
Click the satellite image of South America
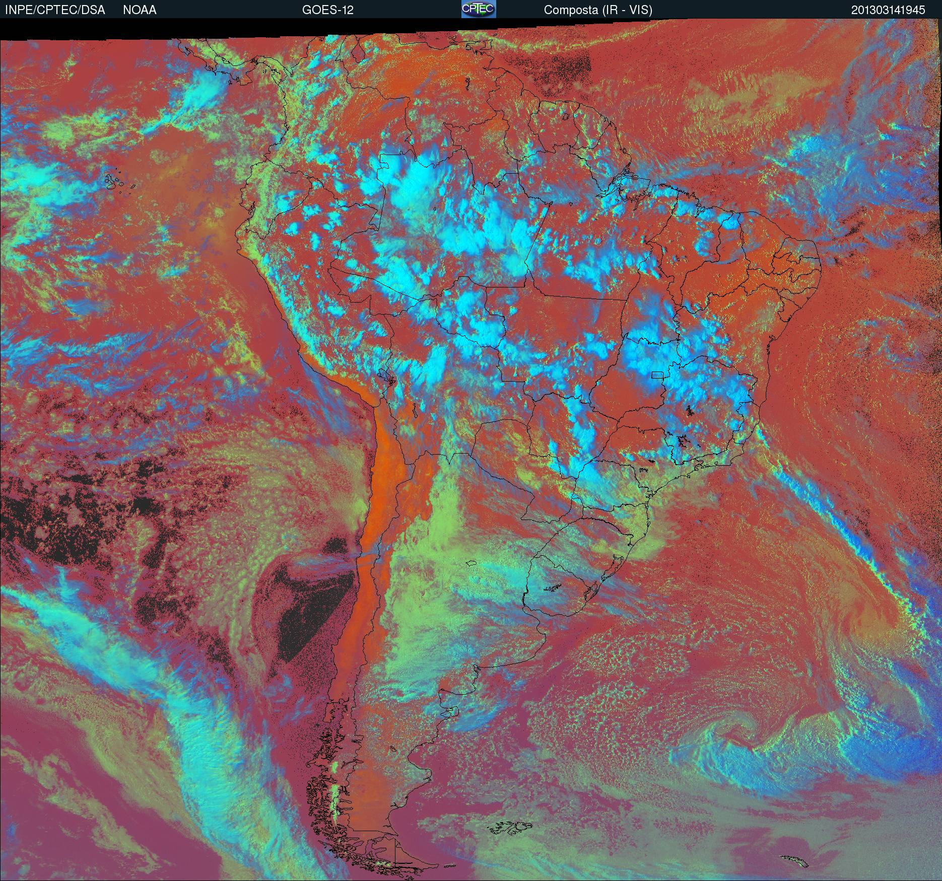coord(471,451)
